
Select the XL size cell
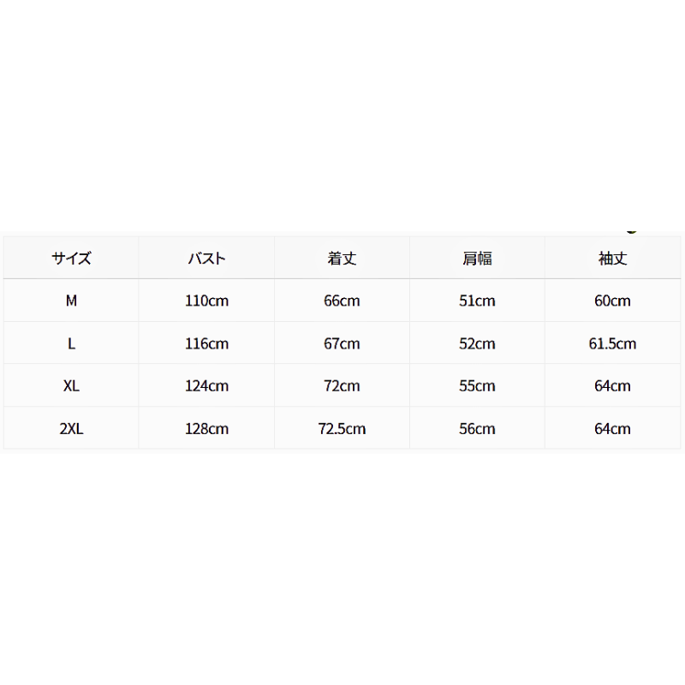click(x=71, y=386)
